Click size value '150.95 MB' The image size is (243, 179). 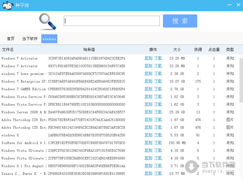[177, 143]
